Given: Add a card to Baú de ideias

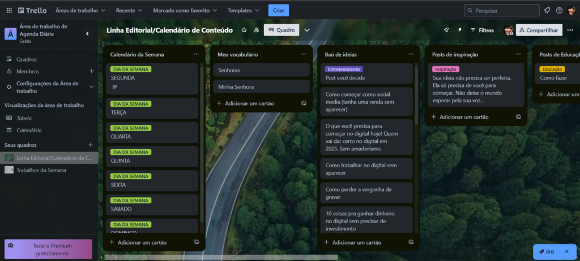Looking at the screenshot, I should (x=357, y=242).
